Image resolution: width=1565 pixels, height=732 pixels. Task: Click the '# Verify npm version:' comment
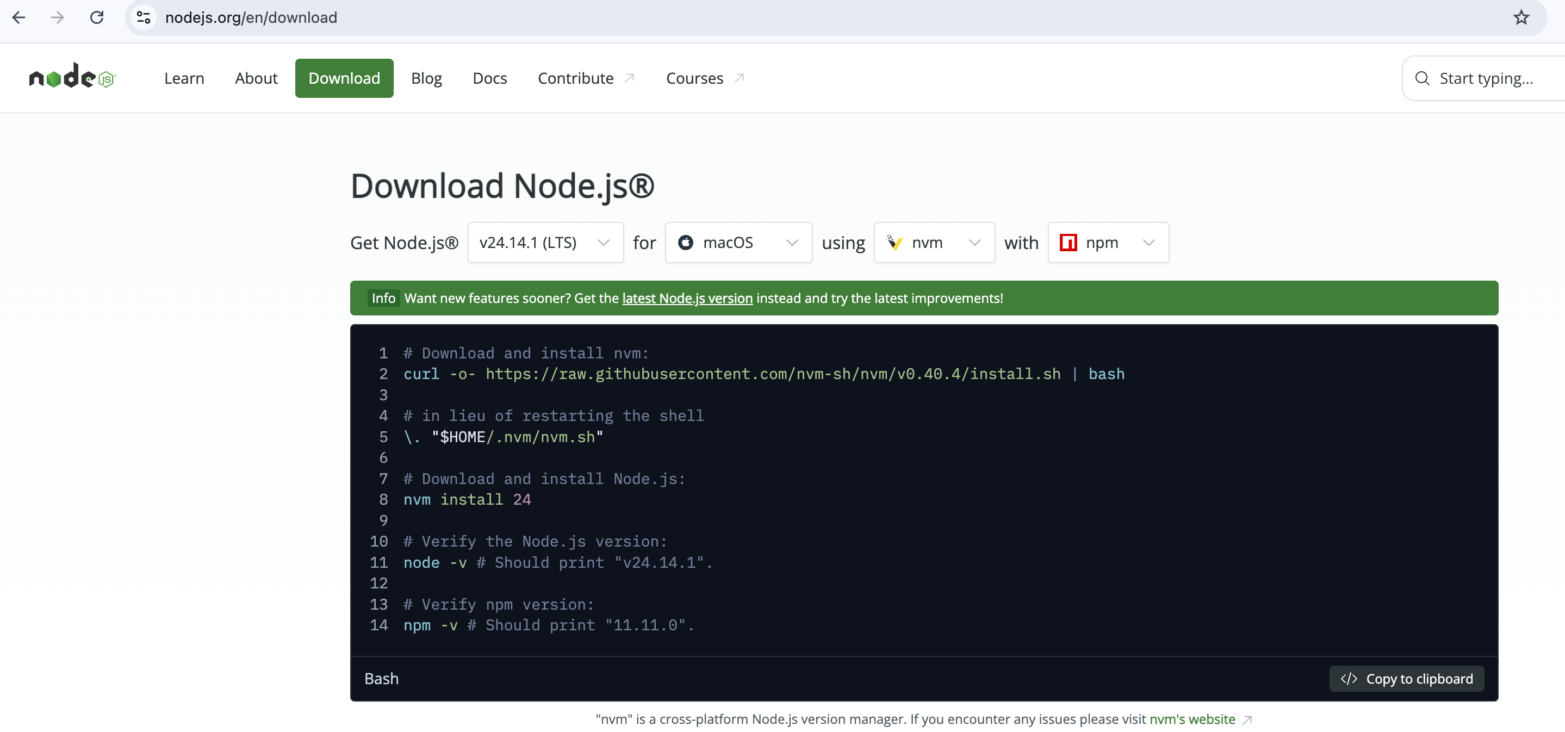click(x=499, y=604)
